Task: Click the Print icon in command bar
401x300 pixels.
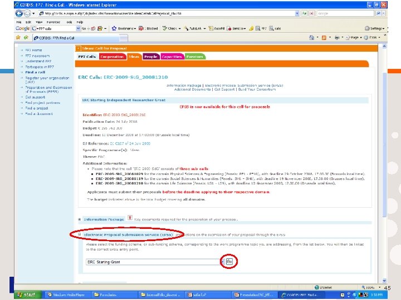Action: 337,38
